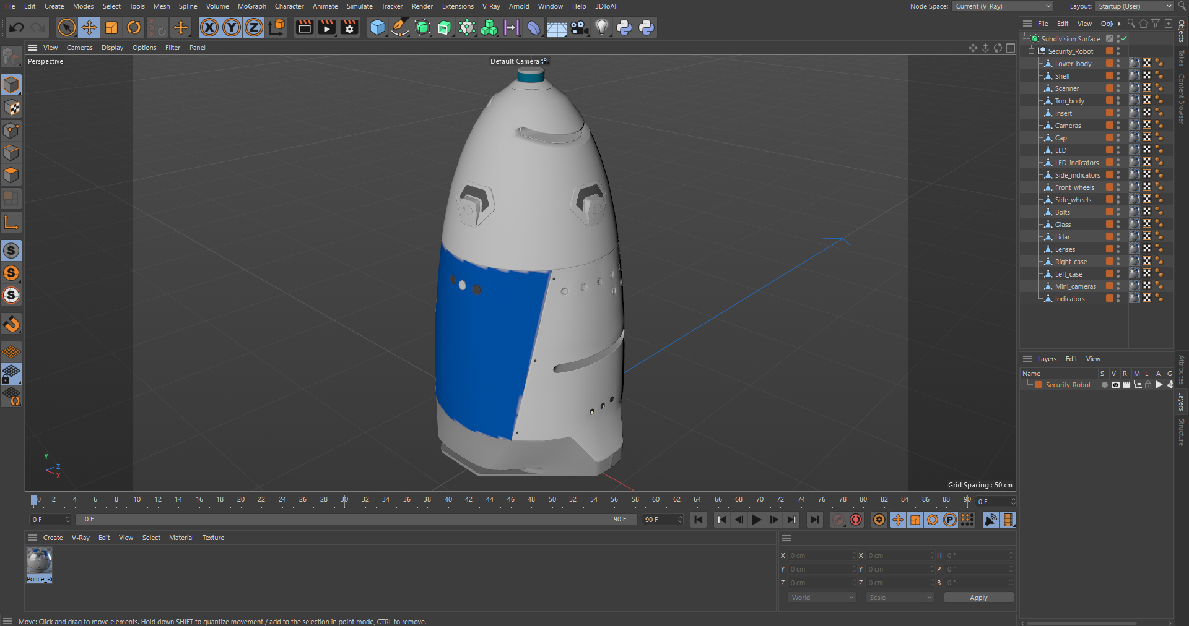Switch to Structure side tab

click(1182, 432)
